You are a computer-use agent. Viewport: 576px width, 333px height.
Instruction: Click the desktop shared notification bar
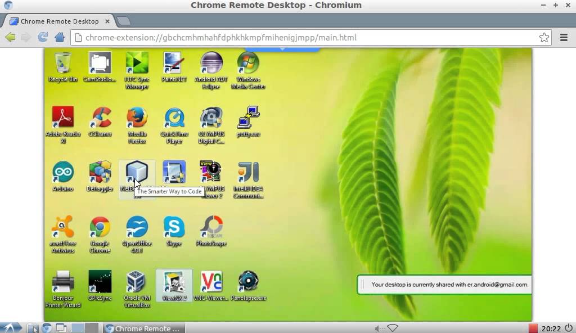point(444,285)
